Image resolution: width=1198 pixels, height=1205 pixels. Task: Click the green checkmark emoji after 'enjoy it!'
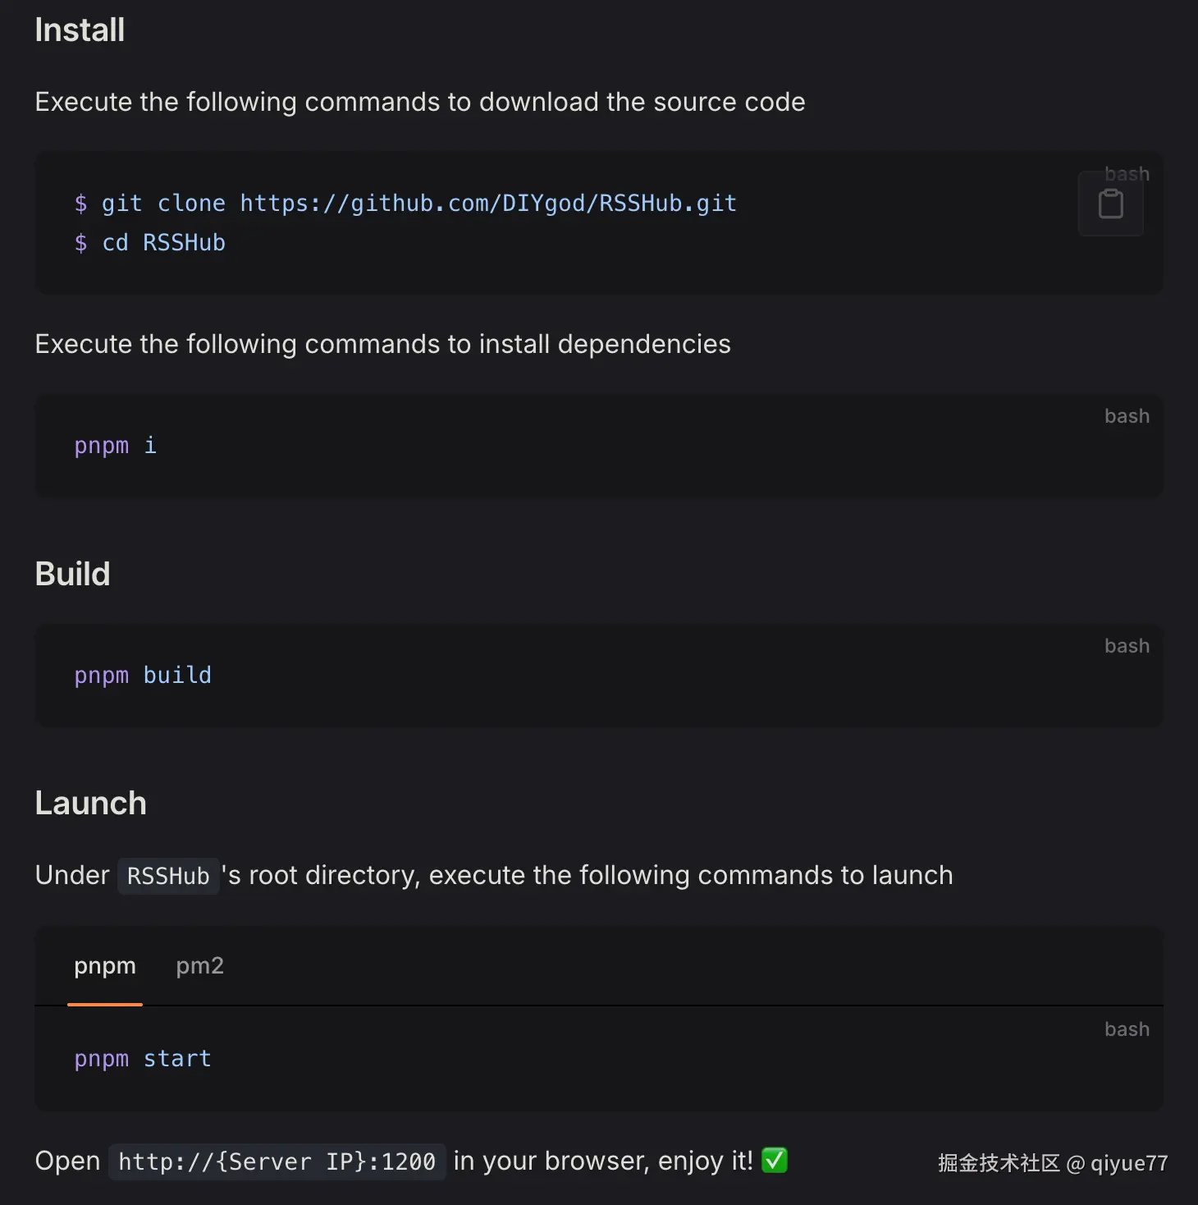pos(774,1160)
